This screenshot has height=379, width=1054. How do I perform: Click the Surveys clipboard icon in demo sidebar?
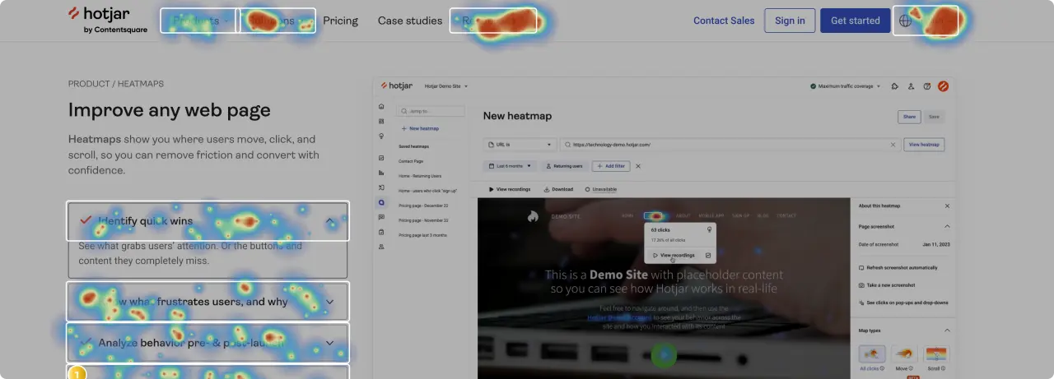[x=380, y=232]
